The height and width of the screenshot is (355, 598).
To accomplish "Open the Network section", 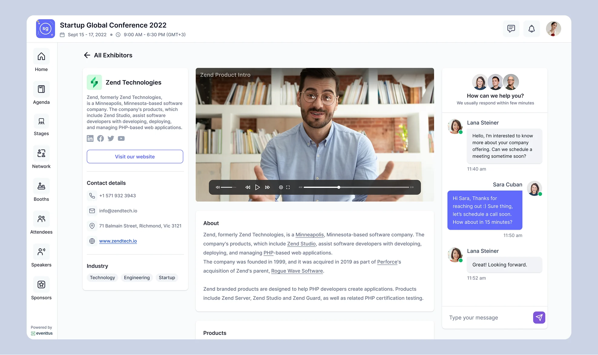I will 41,158.
